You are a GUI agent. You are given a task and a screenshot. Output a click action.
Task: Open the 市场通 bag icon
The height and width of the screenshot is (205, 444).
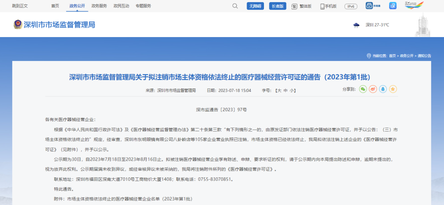coord(369,6)
